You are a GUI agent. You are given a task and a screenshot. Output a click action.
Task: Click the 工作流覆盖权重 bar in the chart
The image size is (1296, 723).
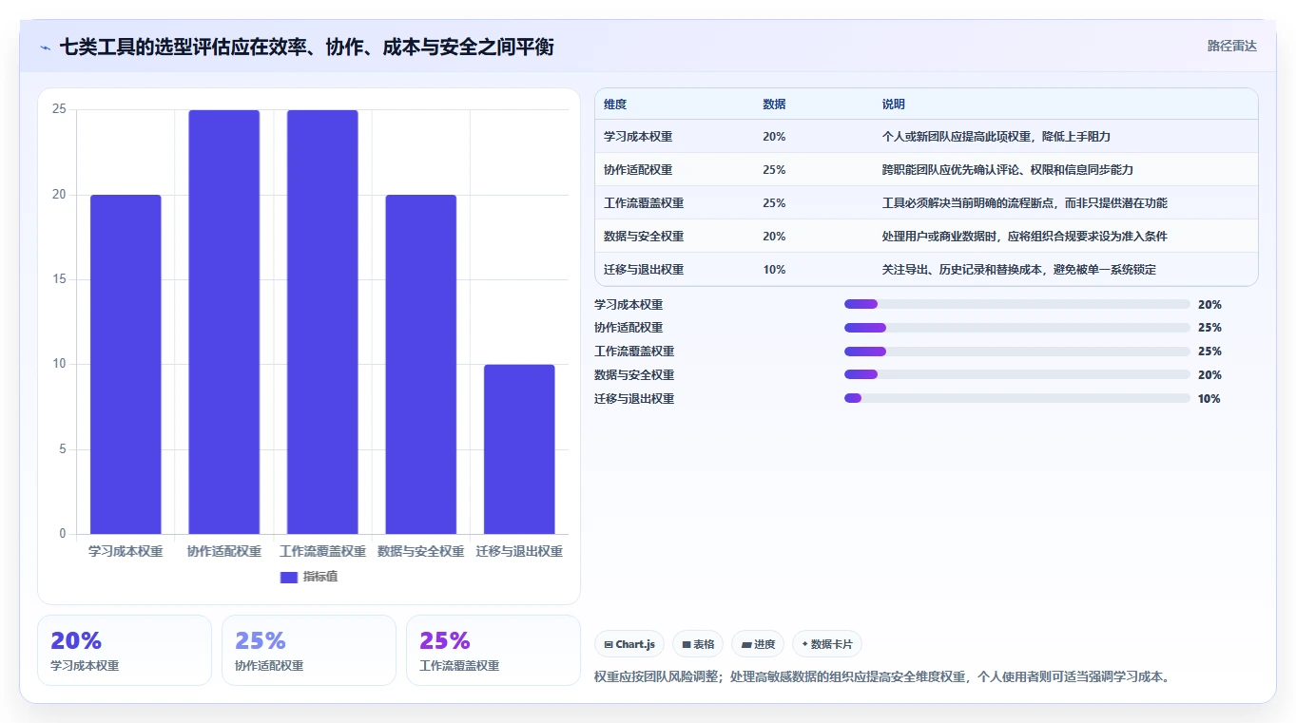pos(322,322)
